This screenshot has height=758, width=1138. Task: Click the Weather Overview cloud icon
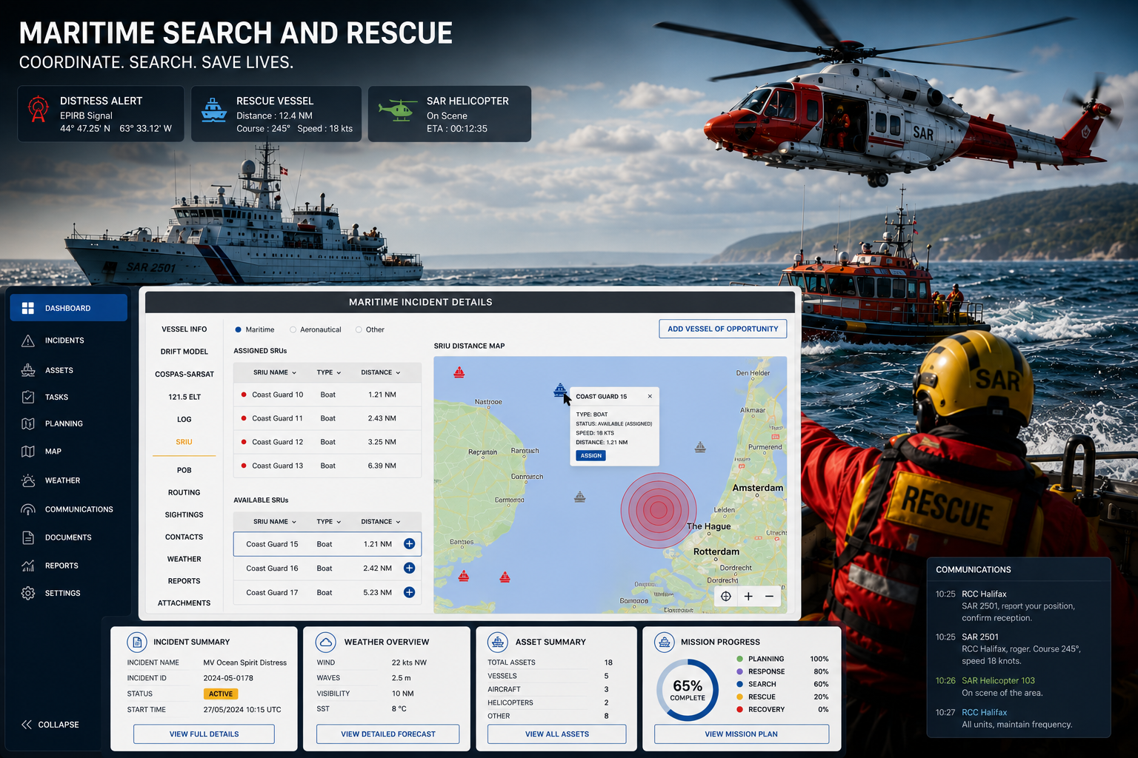tap(325, 642)
